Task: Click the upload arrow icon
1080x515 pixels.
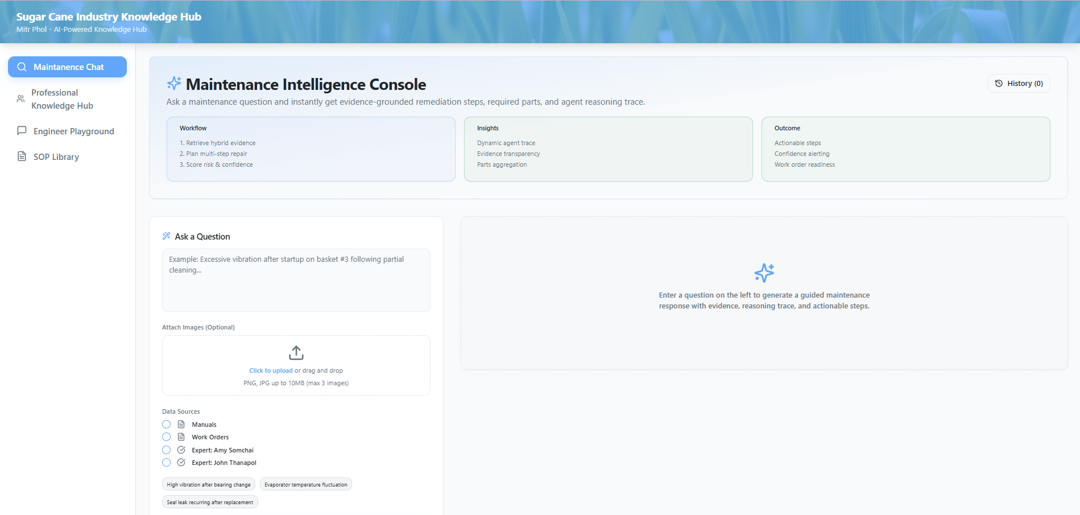Action: pyautogui.click(x=296, y=353)
